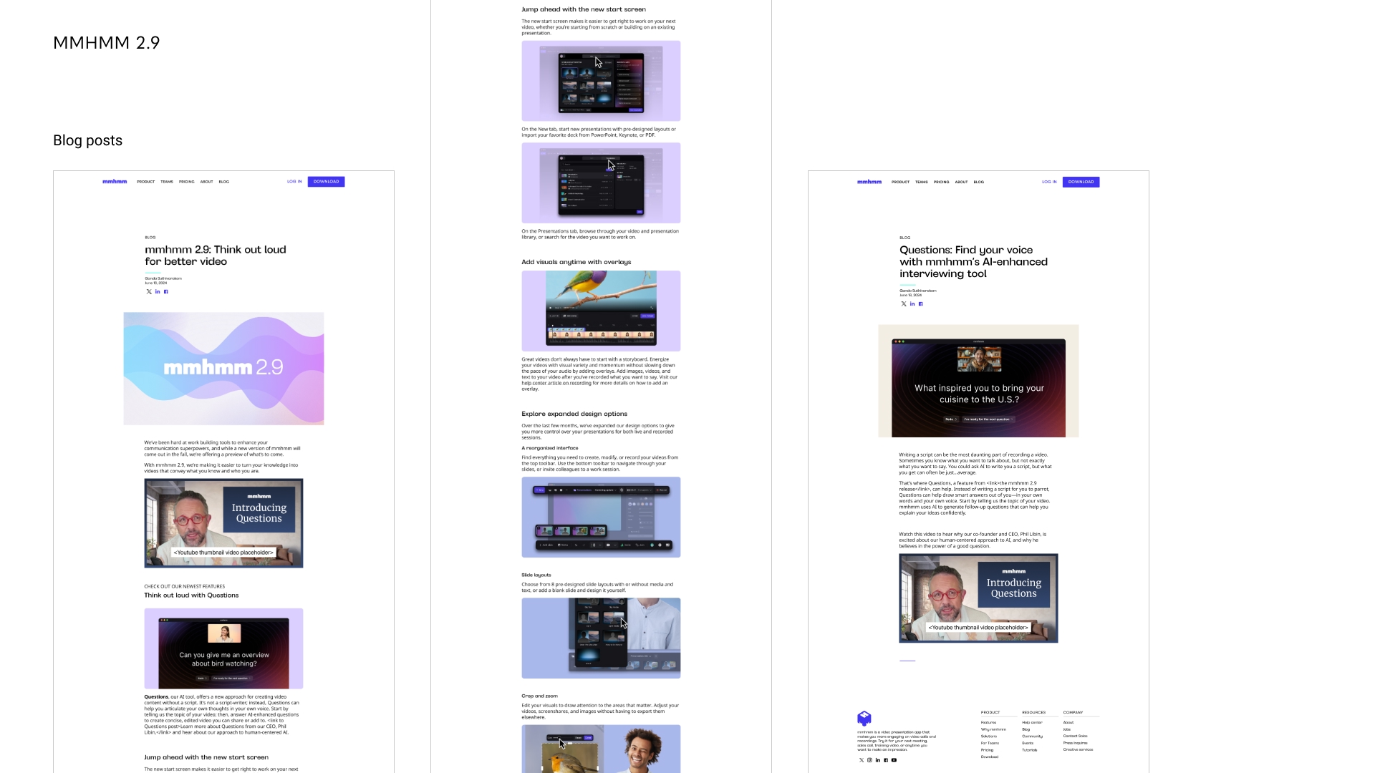Open the PRICING menu item
Viewport: 1375px width, 773px height.
click(x=942, y=182)
